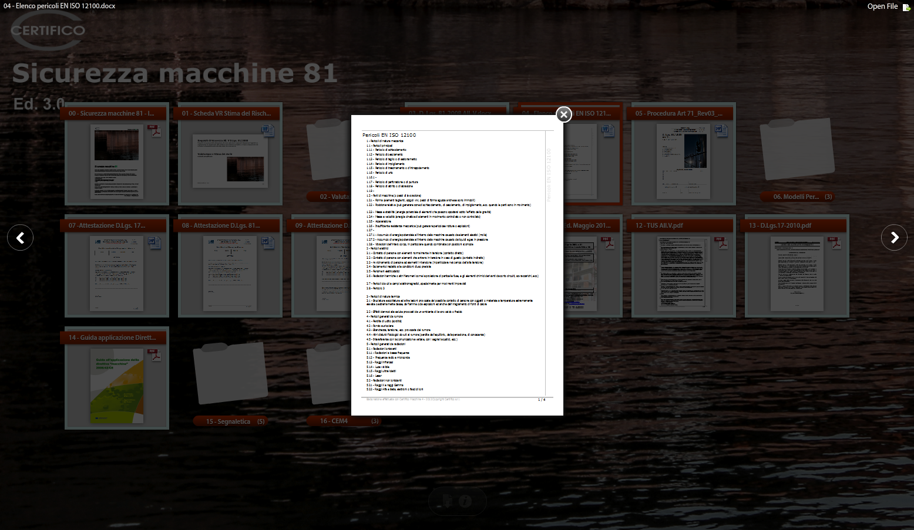Click PDF icon on 00 - Sicurezza macchine card
The width and height of the screenshot is (914, 530).
pos(154,130)
